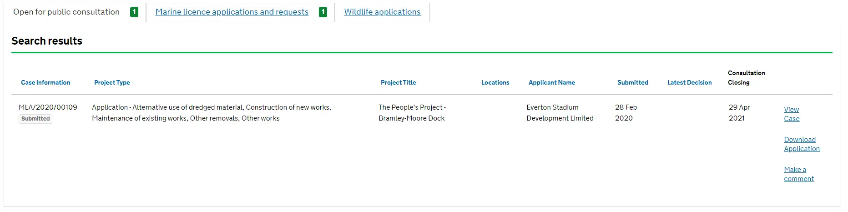Sort results by Project Type column

point(112,83)
